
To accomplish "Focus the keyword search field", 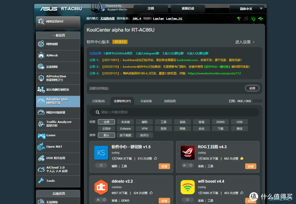I will click(x=174, y=112).
